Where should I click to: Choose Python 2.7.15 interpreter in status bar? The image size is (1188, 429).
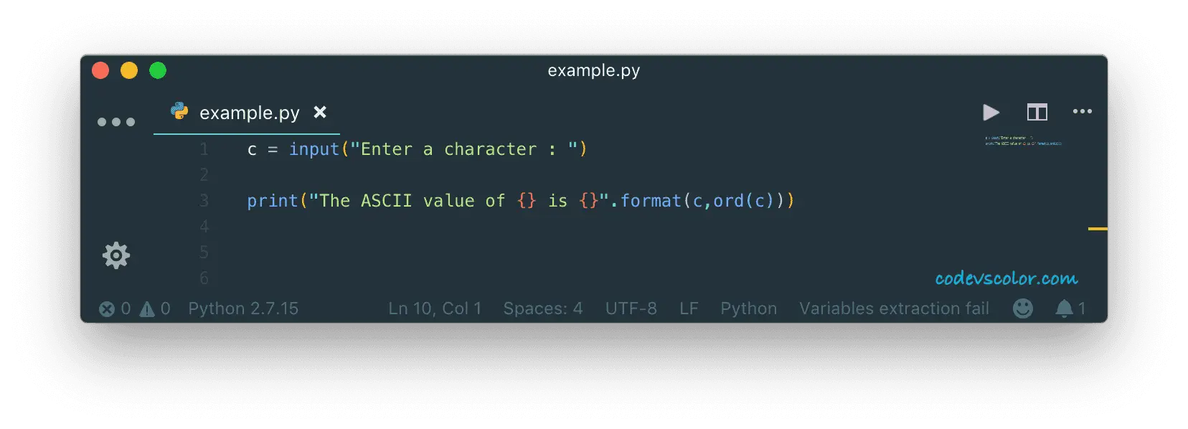pos(243,308)
